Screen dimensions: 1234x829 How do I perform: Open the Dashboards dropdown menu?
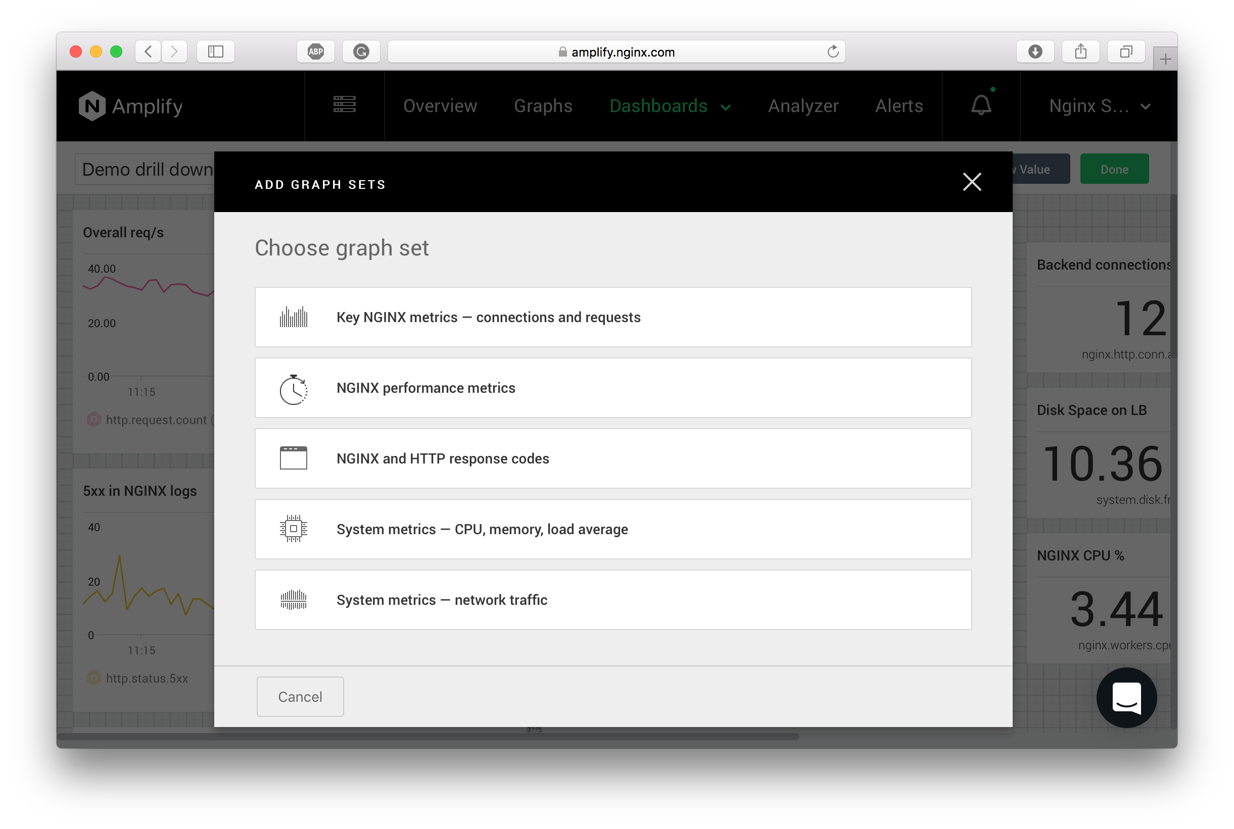click(x=670, y=106)
